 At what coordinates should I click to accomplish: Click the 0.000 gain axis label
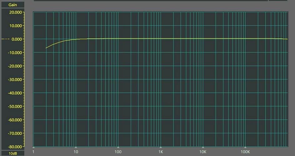point(17,39)
